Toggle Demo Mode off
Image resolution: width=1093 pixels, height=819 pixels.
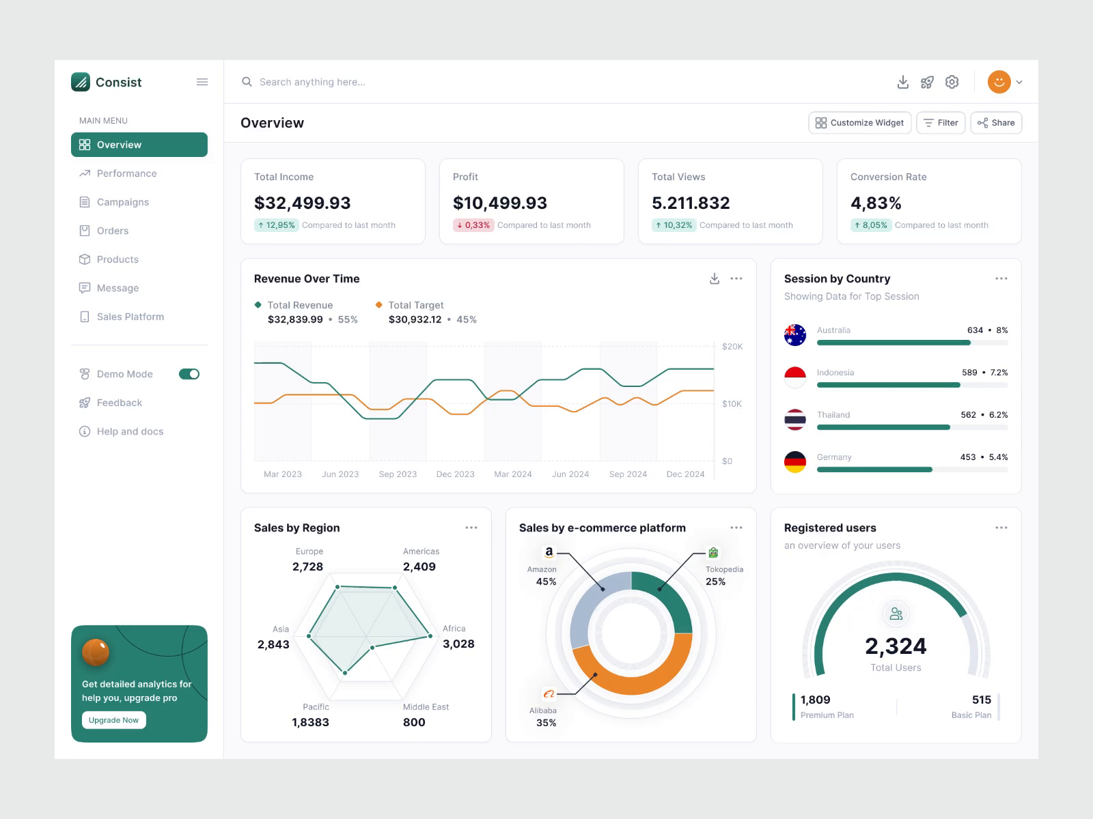[x=189, y=374]
